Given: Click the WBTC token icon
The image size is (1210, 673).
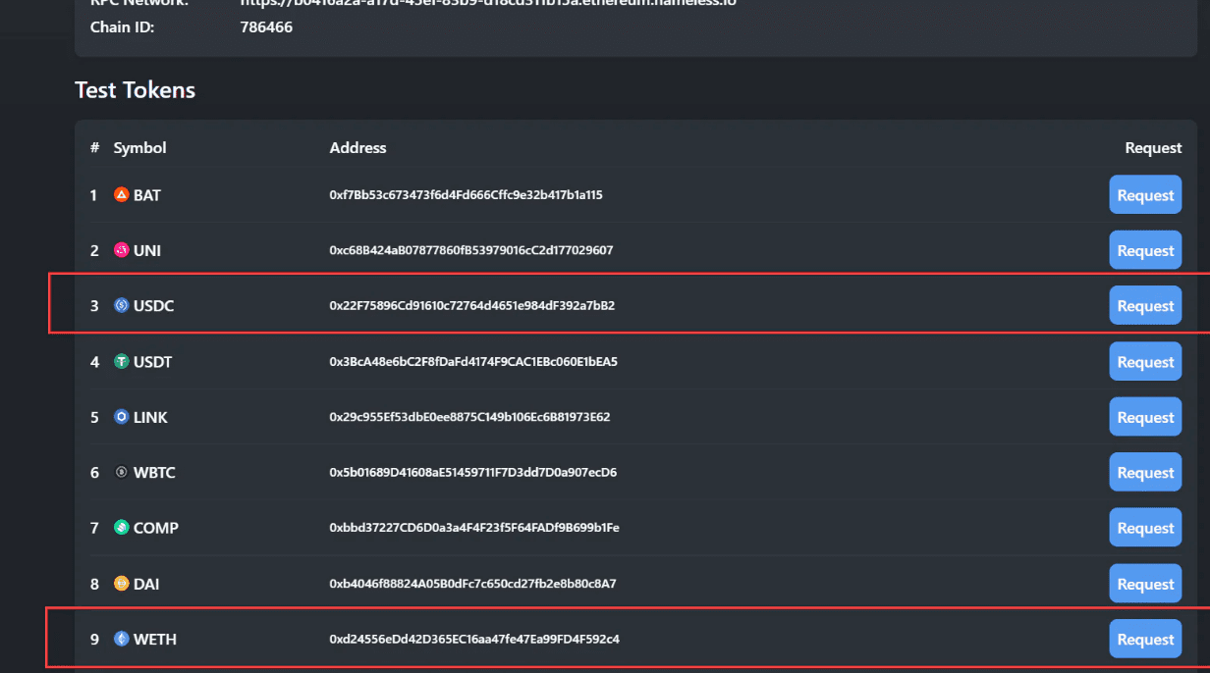Looking at the screenshot, I should [119, 472].
